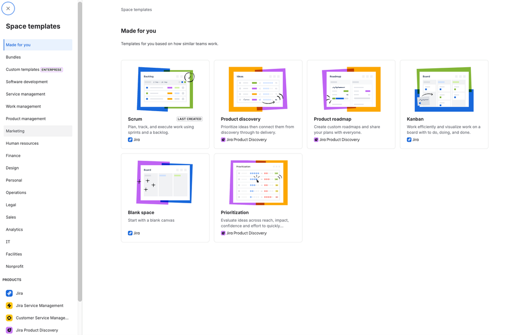Click the sidebar vertical scrollbar
The width and height of the screenshot is (517, 335).
pyautogui.click(x=80, y=151)
